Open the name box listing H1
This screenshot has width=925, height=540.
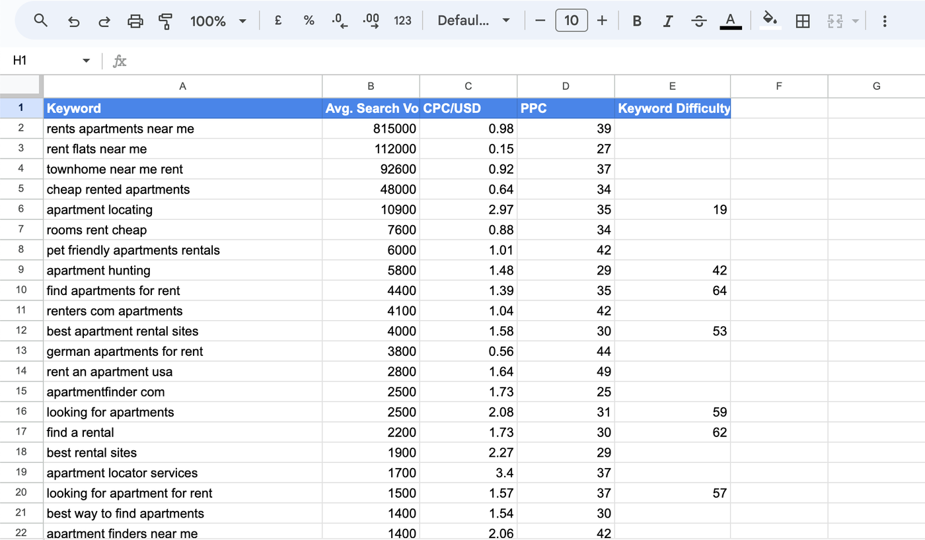coord(50,60)
